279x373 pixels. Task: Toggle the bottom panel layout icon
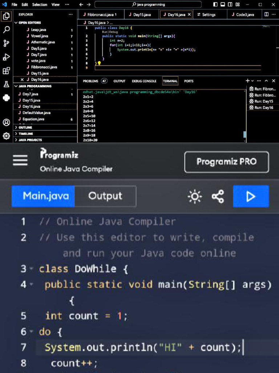point(223,4)
